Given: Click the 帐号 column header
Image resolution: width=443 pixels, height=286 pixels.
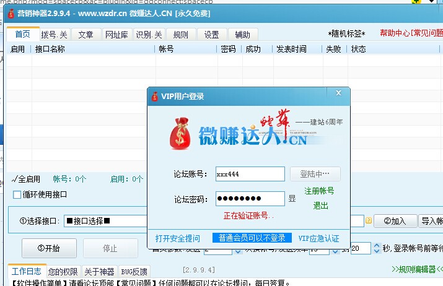Looking at the screenshot, I should point(166,49).
